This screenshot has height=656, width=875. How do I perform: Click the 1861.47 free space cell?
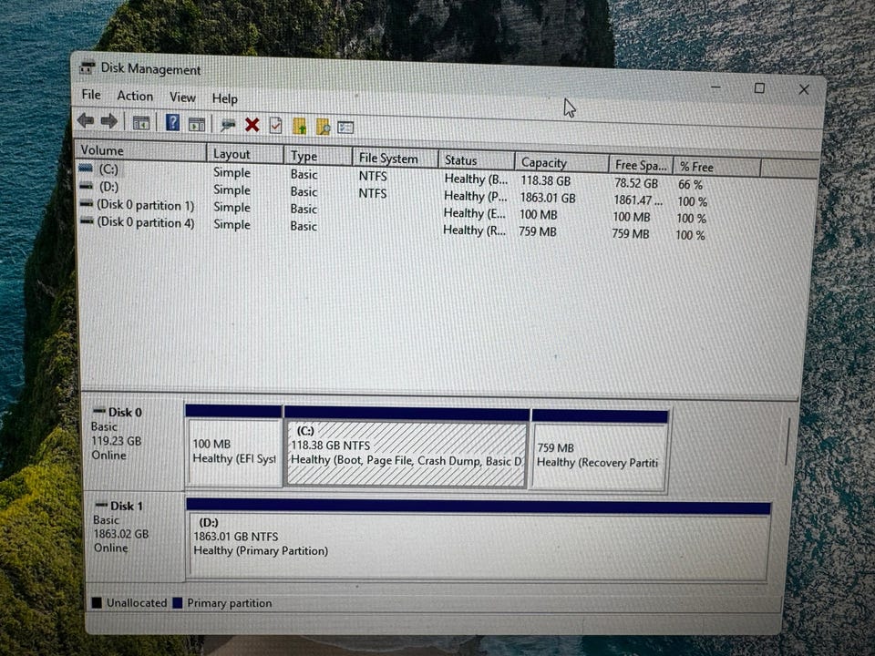[638, 200]
